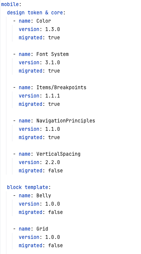Screen dimensions: 141x254
Task: Click the 'Belly' name value
Action: [44, 195]
